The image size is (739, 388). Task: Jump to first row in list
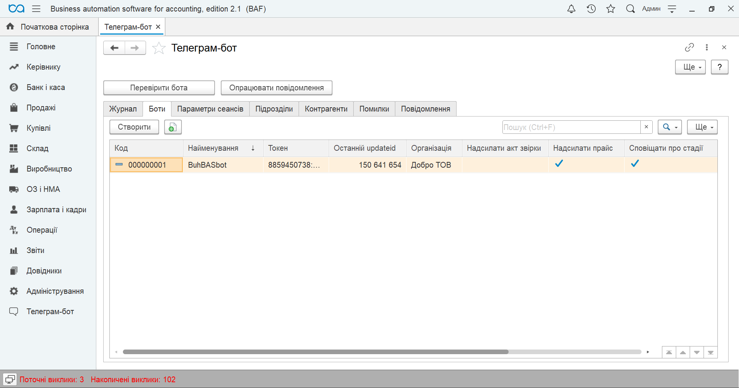click(x=669, y=352)
